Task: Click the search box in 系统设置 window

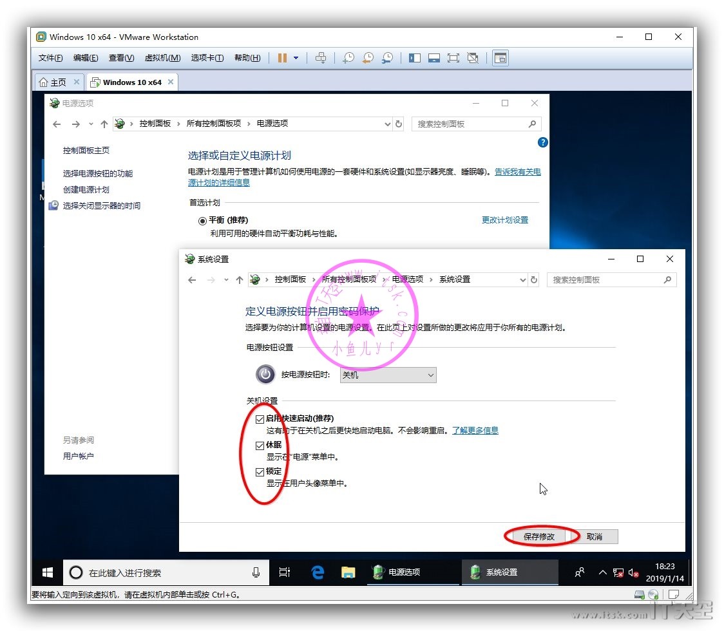Action: coord(611,279)
